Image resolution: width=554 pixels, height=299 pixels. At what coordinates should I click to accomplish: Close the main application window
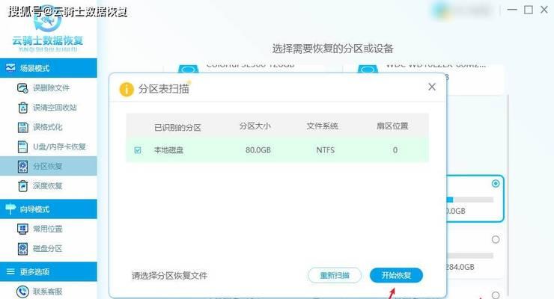544,10
